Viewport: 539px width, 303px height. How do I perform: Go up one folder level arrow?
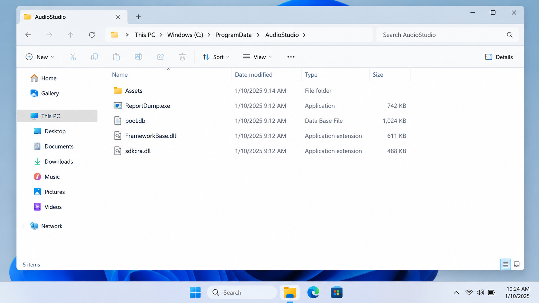pyautogui.click(x=71, y=35)
